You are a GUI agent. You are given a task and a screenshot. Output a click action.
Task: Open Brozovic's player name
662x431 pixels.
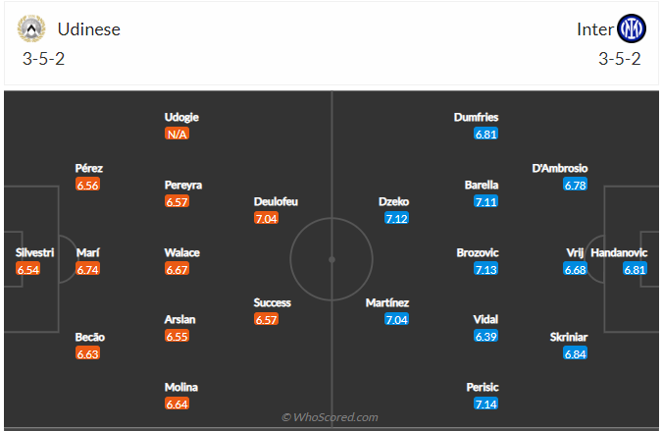478,252
